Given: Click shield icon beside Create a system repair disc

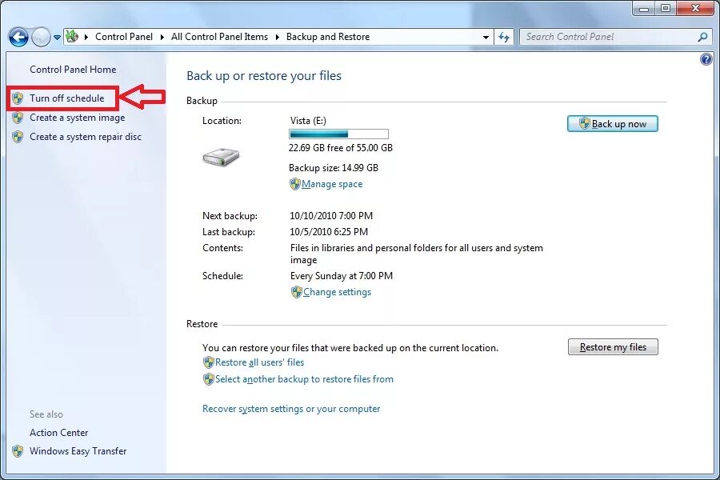Looking at the screenshot, I should pos(18,137).
